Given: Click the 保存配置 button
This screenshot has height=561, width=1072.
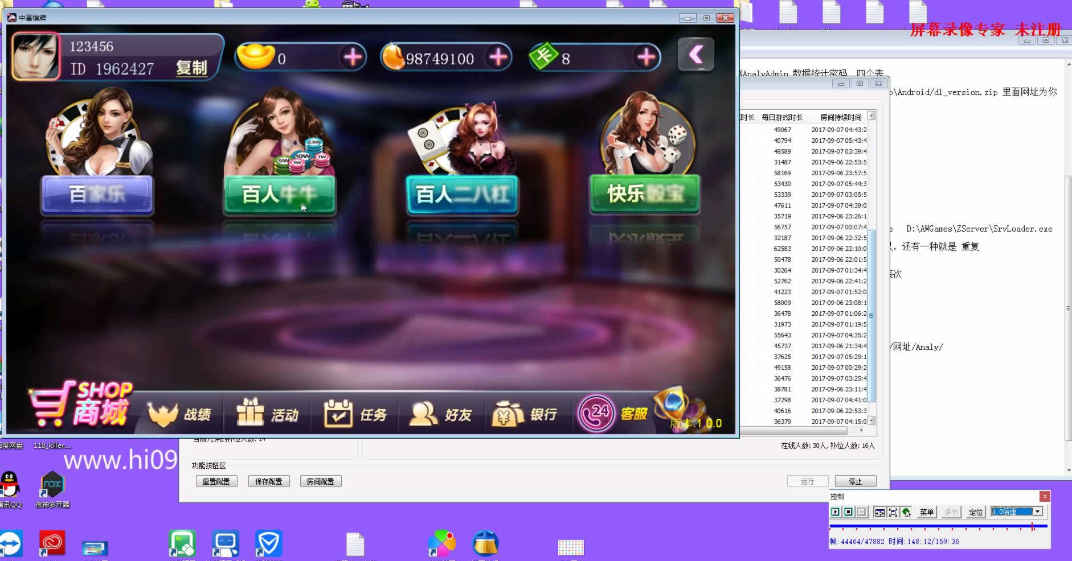Looking at the screenshot, I should [269, 481].
